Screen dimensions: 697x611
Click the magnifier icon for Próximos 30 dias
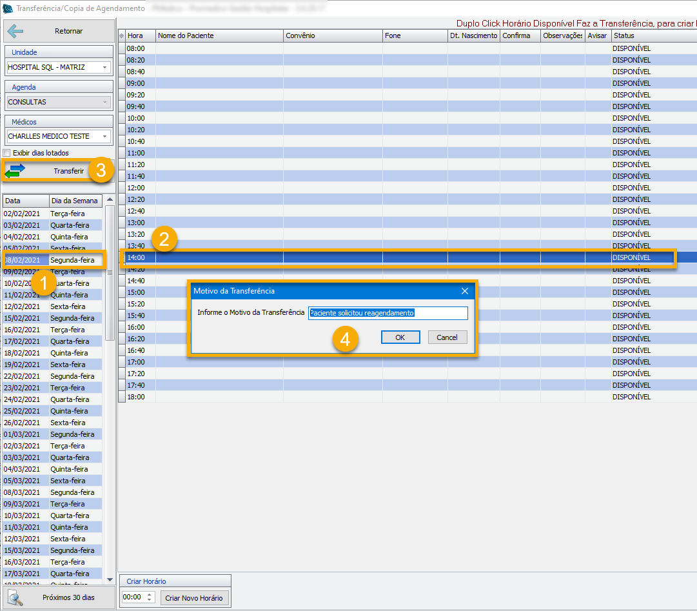click(x=15, y=597)
